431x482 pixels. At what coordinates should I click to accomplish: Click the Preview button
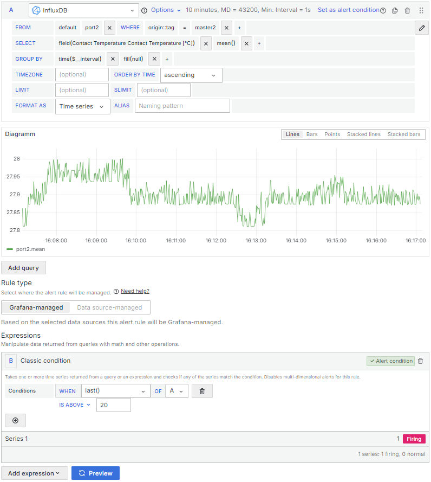(95, 473)
